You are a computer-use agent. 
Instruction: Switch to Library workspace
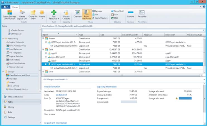[21, 107]
